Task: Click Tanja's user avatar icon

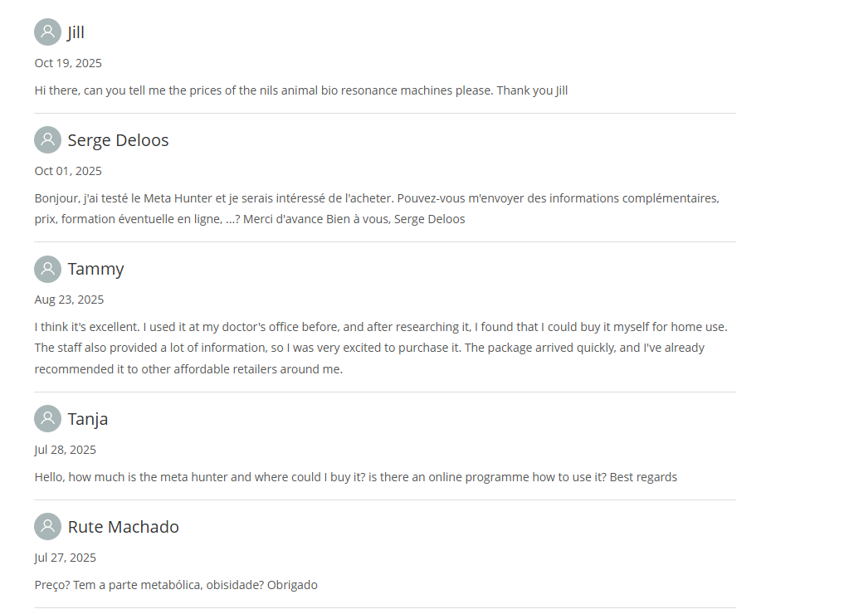Action: coord(47,419)
